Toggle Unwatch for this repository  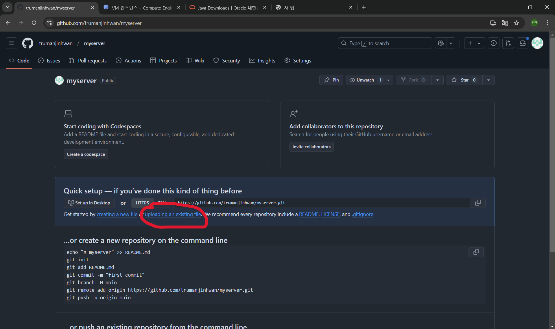pyautogui.click(x=366, y=80)
